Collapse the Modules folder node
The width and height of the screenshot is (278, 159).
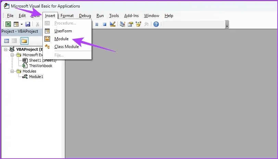point(13,71)
